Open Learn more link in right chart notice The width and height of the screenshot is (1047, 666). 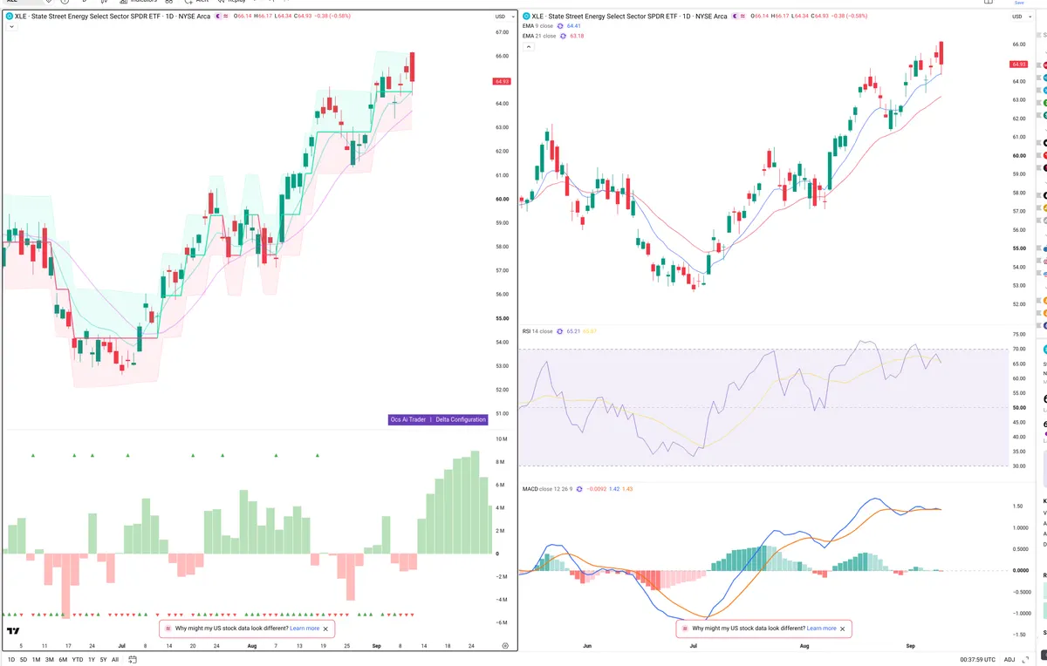(x=822, y=628)
